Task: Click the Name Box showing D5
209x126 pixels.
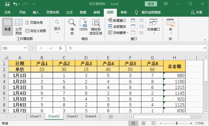Action: point(13,48)
